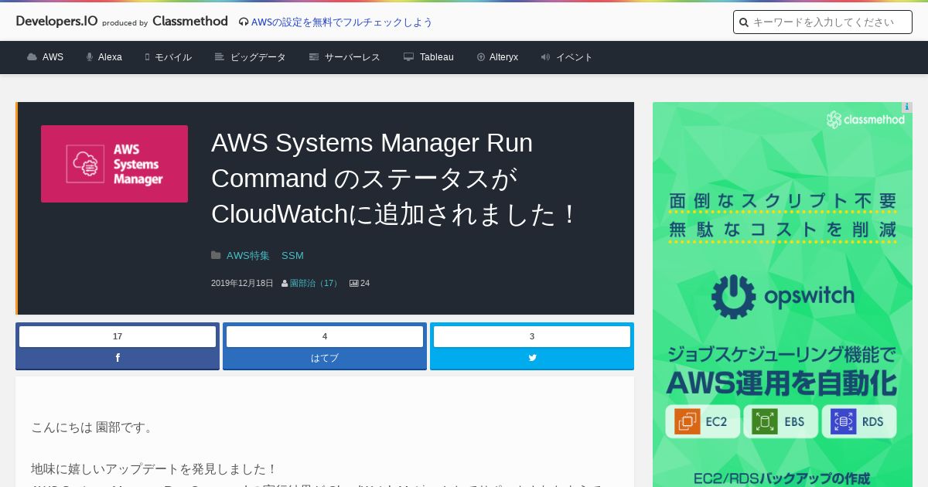Open the Classmethod link in header
The image size is (928, 487).
pos(190,22)
